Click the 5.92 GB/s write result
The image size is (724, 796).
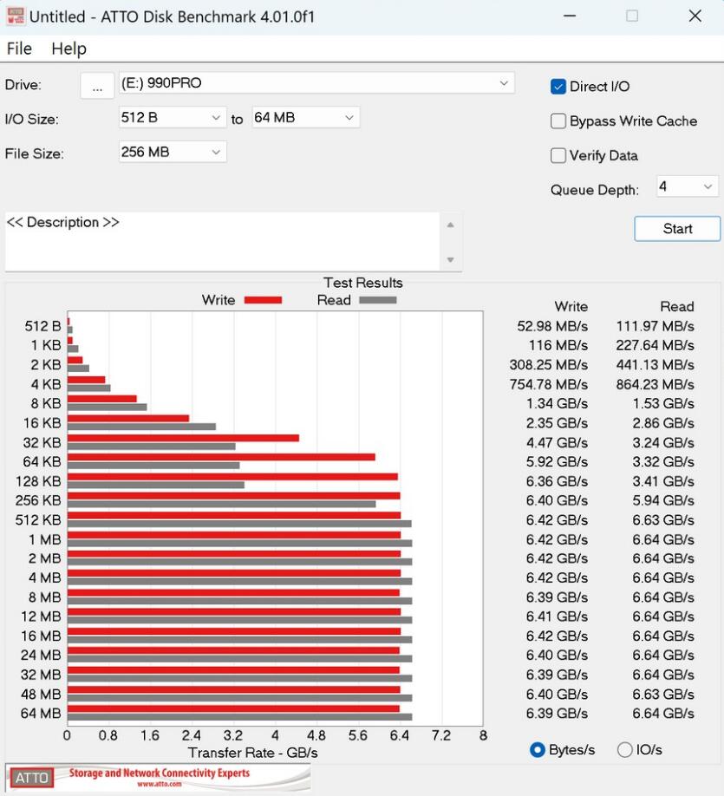[557, 462]
